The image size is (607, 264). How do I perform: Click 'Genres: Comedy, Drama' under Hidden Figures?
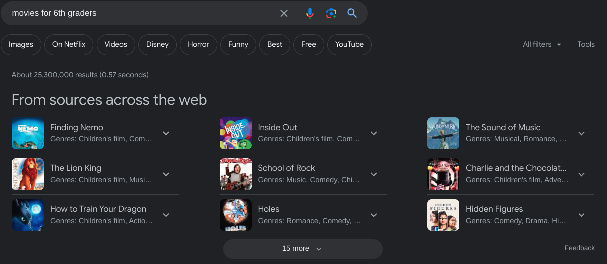(x=516, y=221)
